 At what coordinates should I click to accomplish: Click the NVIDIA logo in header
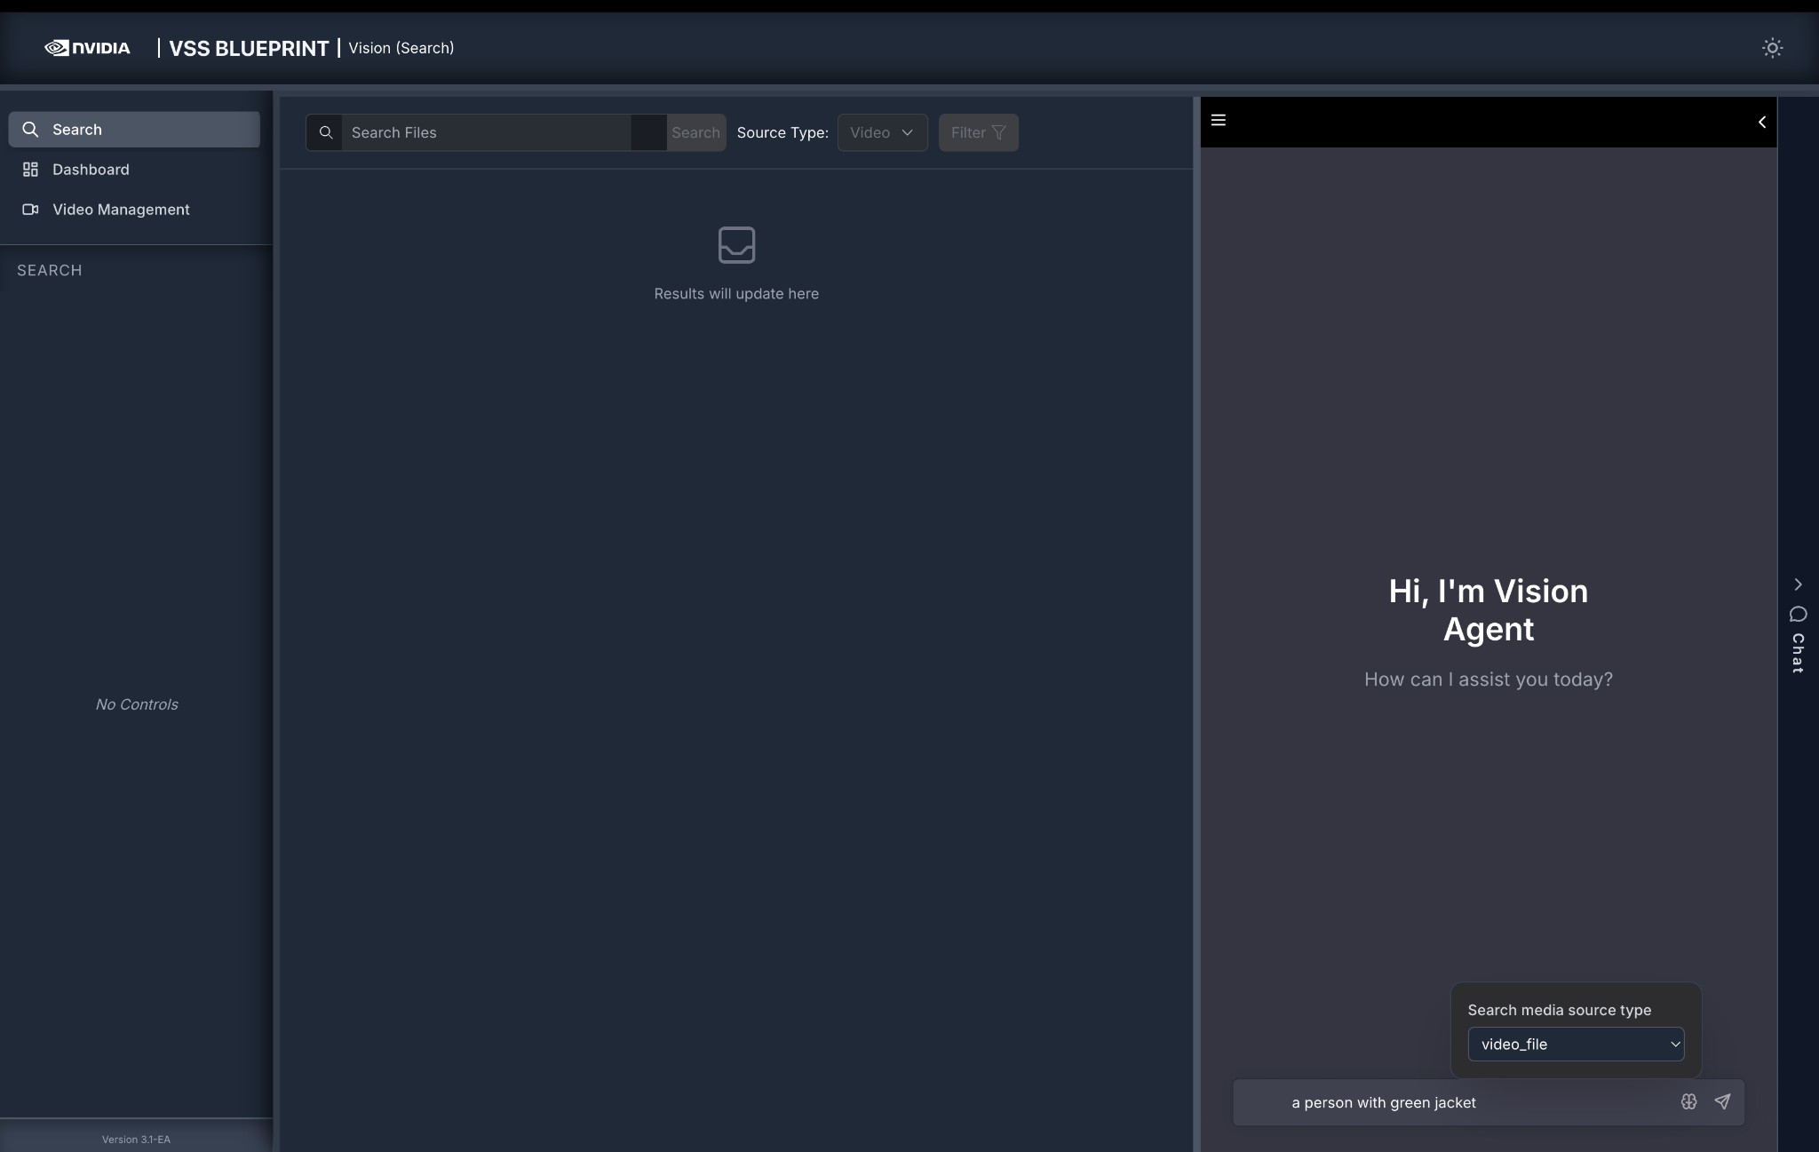click(x=87, y=48)
